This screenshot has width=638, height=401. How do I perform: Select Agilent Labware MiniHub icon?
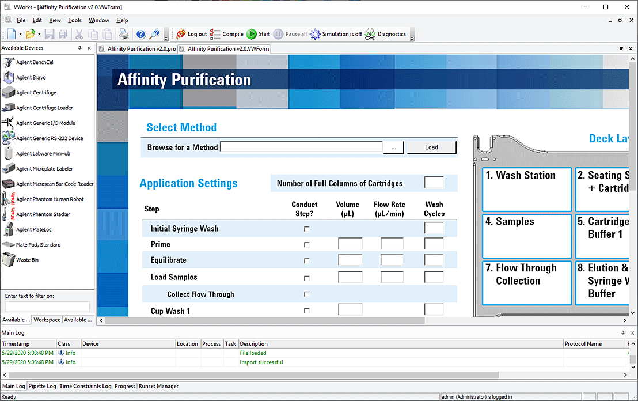click(9, 153)
